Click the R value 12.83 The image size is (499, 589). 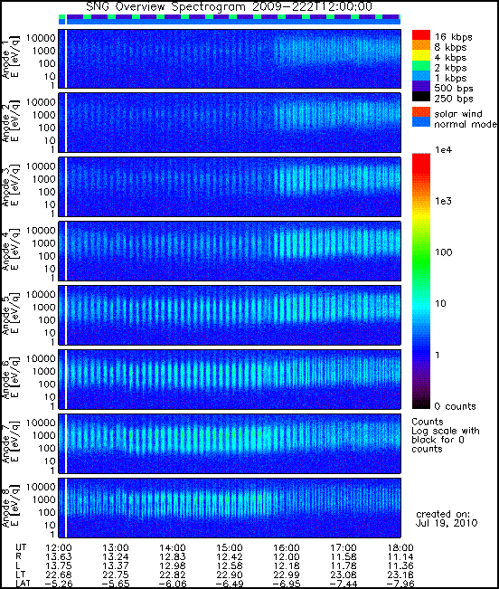coord(173,556)
